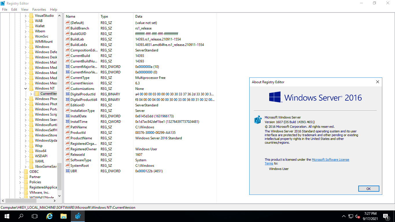Image resolution: width=395 pixels, height=222 pixels.
Task: Click tree pane horizontal scrollbar right arrow
Action: coord(55,201)
